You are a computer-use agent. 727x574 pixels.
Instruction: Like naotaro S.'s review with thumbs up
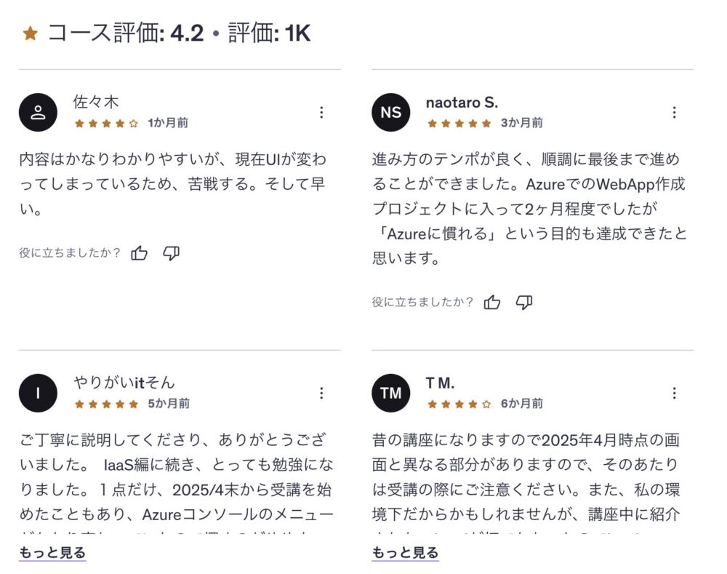492,302
